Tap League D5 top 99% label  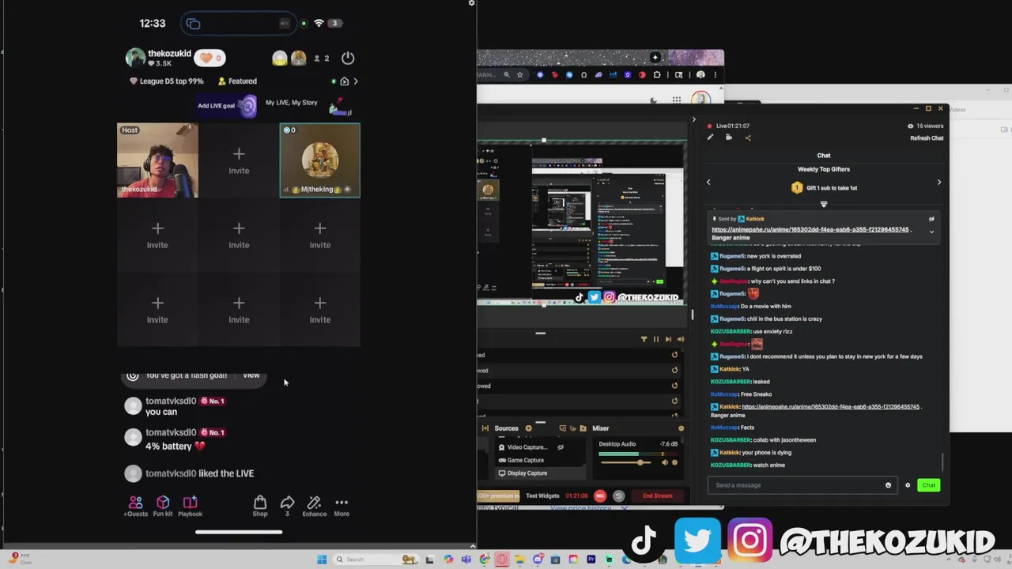click(167, 81)
